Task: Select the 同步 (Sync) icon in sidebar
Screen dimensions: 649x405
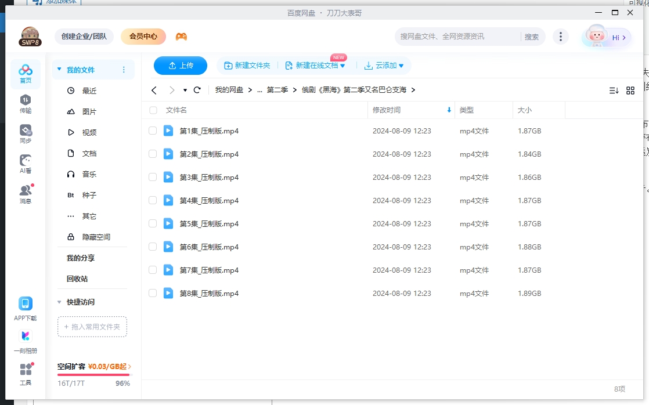Action: pyautogui.click(x=26, y=132)
